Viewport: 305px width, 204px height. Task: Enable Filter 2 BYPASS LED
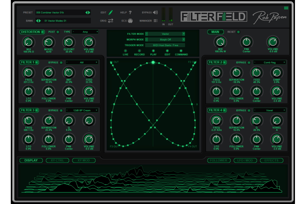pyautogui.click(x=249, y=62)
